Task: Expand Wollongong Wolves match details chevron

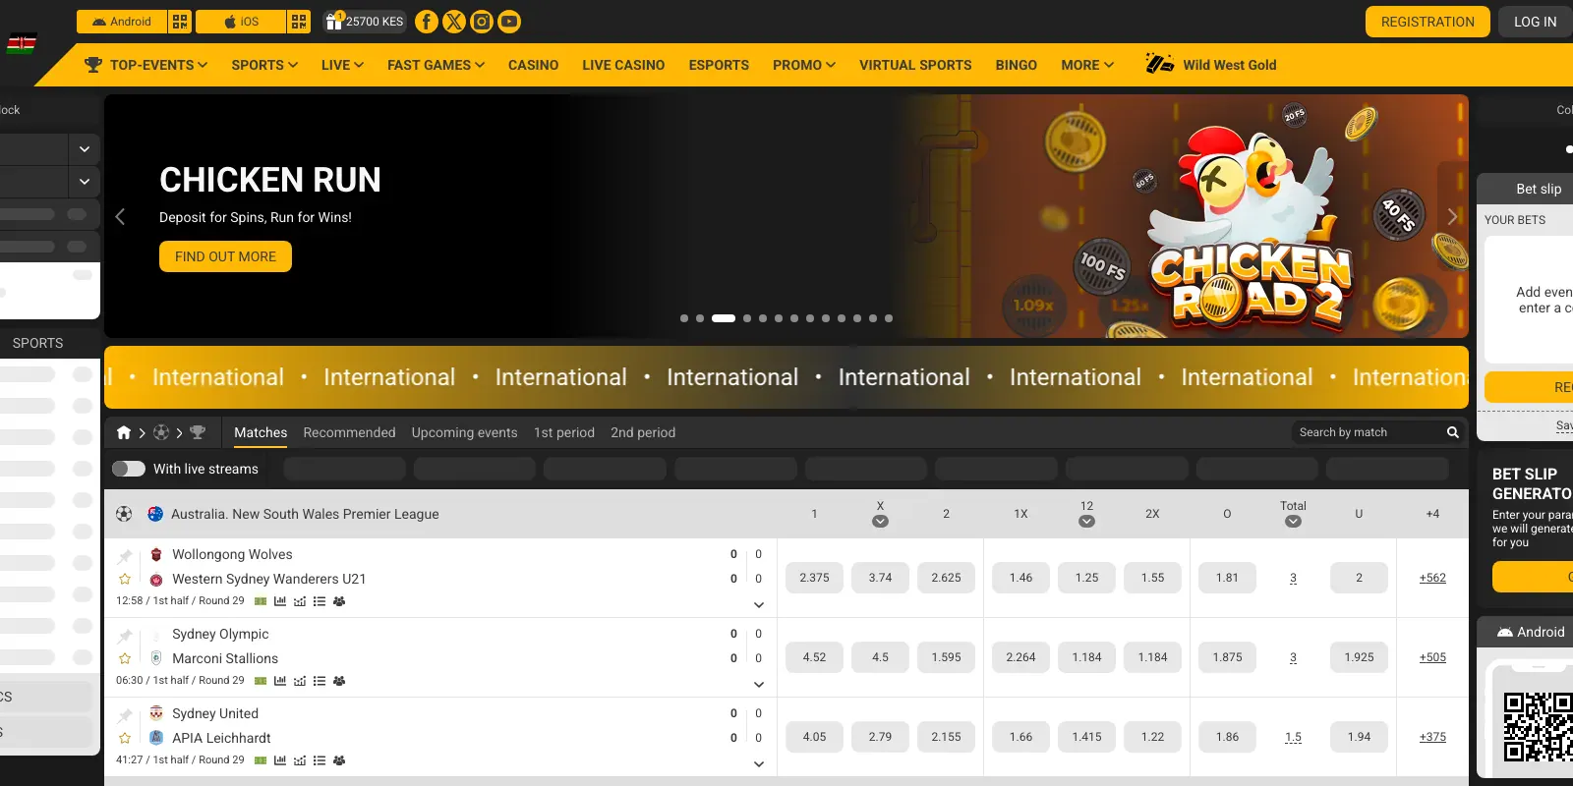Action: click(758, 605)
